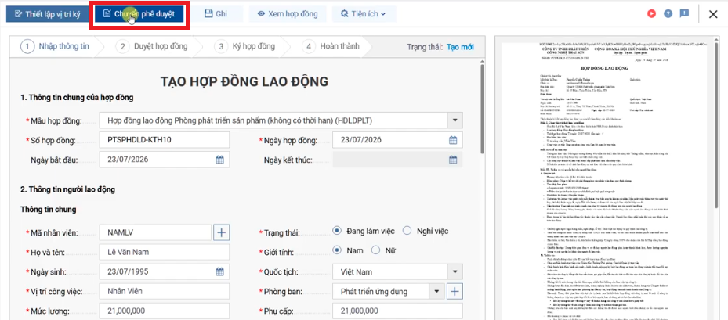Click the red video tutorial icon

pyautogui.click(x=652, y=14)
